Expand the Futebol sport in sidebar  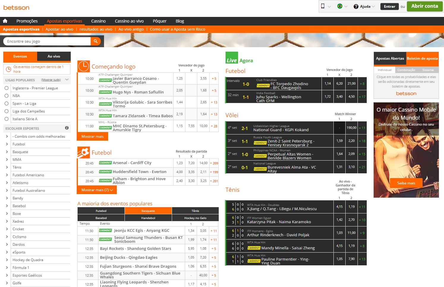tap(7, 144)
